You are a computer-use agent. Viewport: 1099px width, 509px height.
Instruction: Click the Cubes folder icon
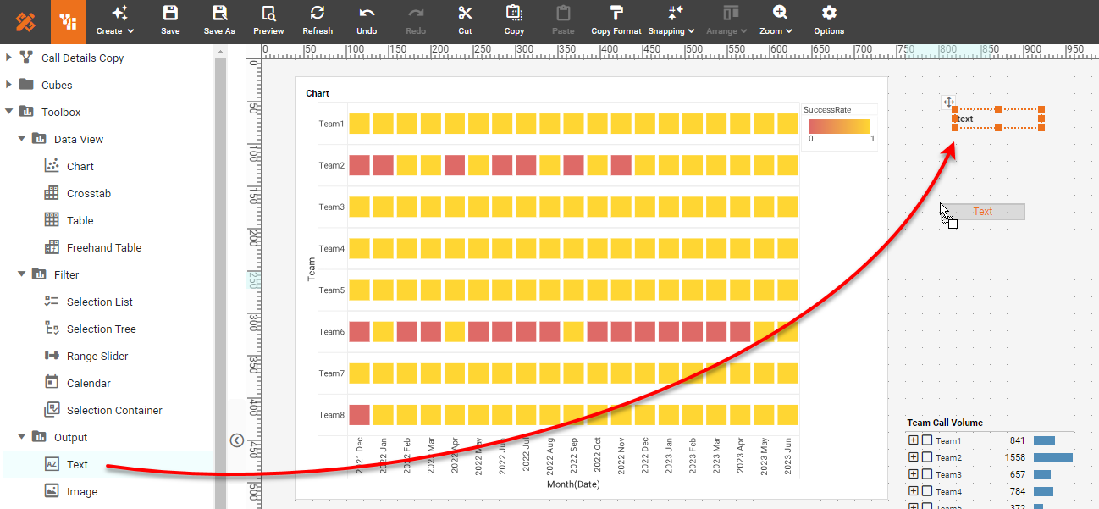[x=25, y=85]
